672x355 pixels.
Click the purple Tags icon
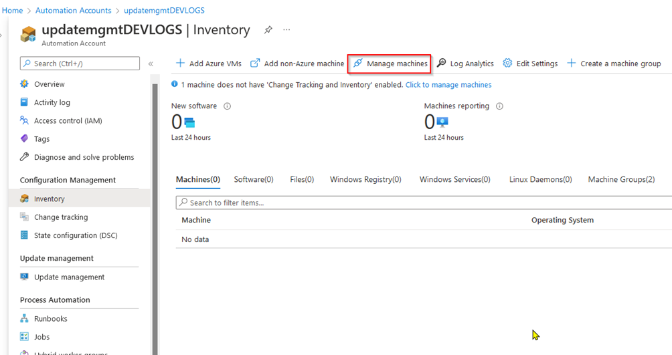tap(24, 139)
